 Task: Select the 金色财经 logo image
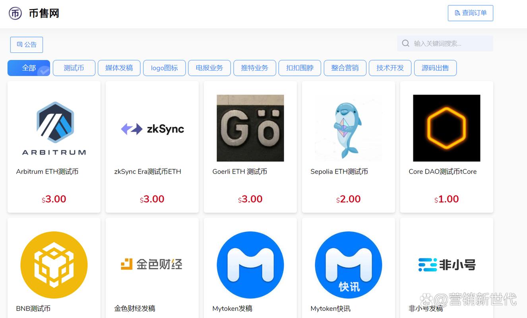point(152,264)
